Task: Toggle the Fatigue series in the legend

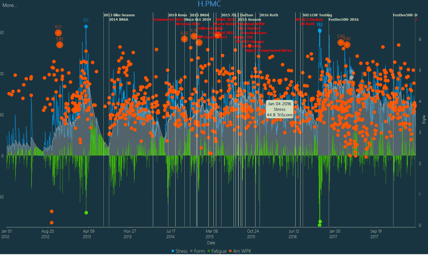Action: [x=217, y=251]
